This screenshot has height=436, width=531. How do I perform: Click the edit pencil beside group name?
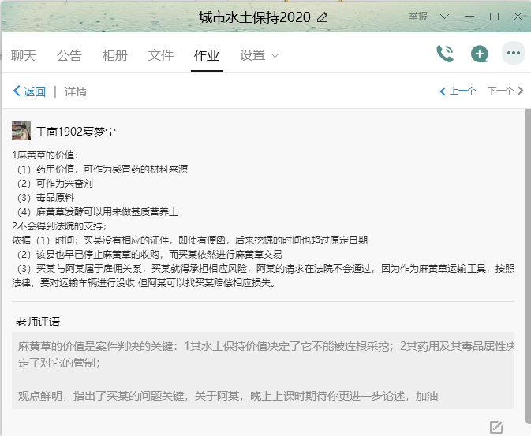322,17
